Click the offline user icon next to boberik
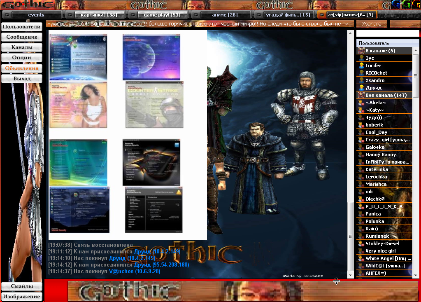421x302 pixels. 361,125
